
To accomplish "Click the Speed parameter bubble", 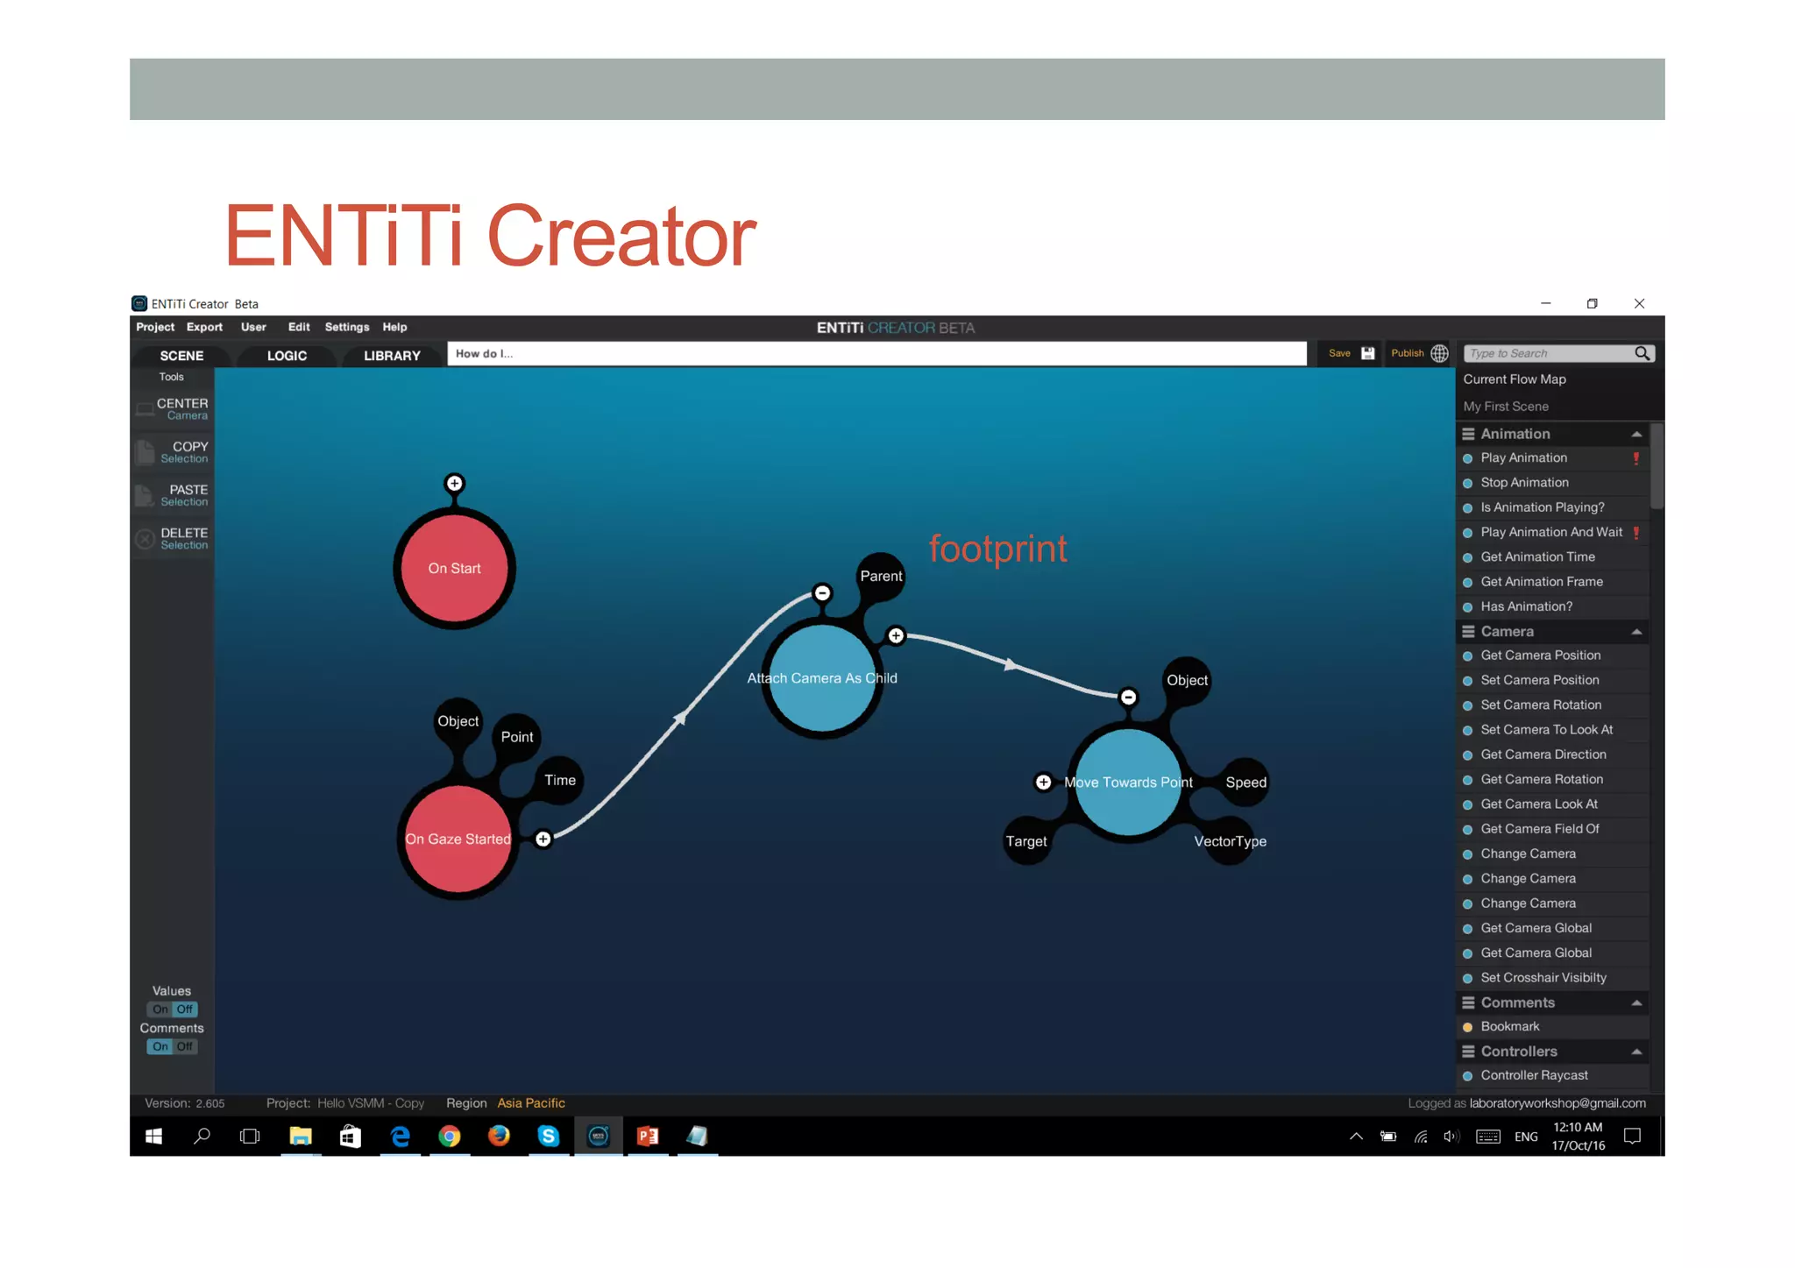I will point(1245,782).
